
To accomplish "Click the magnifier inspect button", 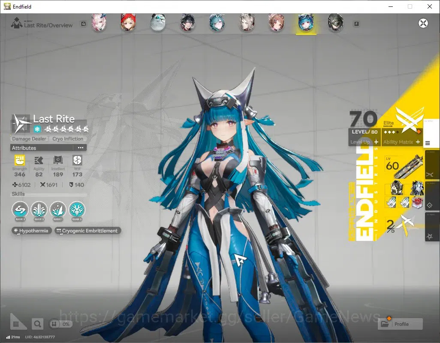I will tap(37, 324).
